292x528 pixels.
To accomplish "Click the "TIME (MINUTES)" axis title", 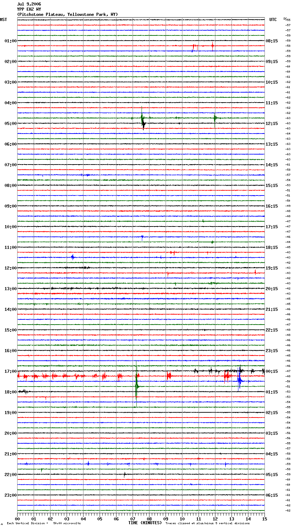I will pos(145,523).
